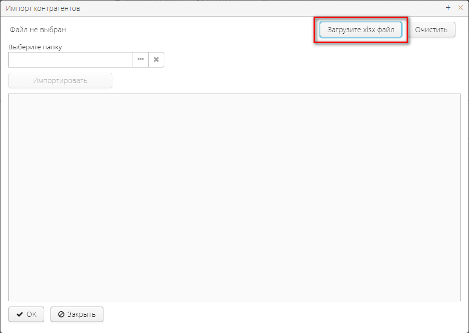Focus the Выберите папку input field
The height and width of the screenshot is (333, 469).
71,60
